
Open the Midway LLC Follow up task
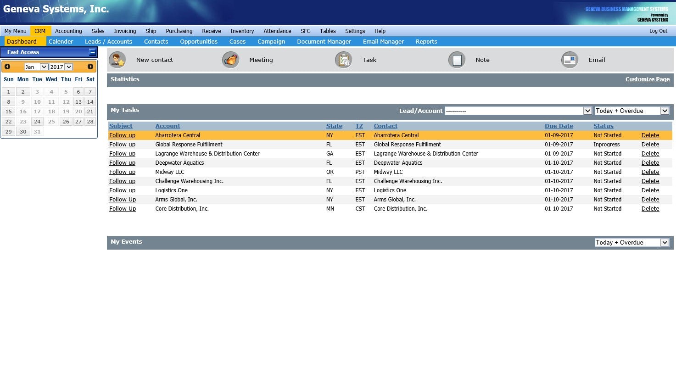(122, 172)
